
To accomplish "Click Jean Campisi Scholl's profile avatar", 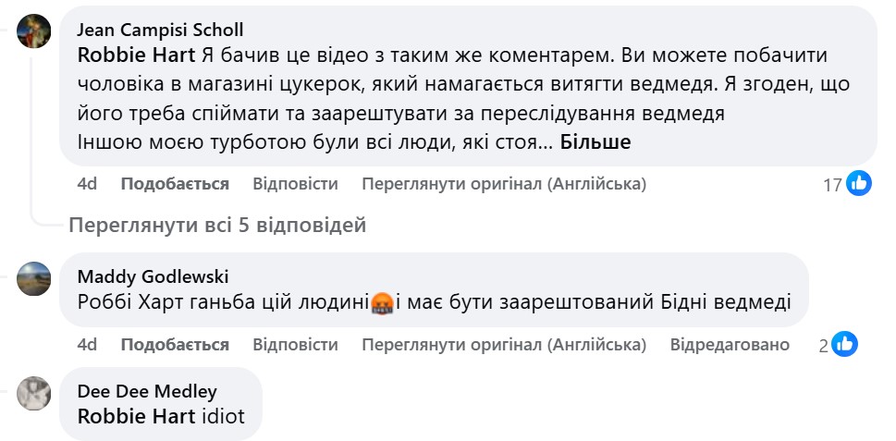I will coord(35,31).
